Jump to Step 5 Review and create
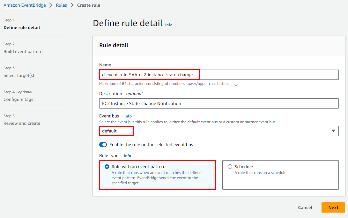 [22, 123]
